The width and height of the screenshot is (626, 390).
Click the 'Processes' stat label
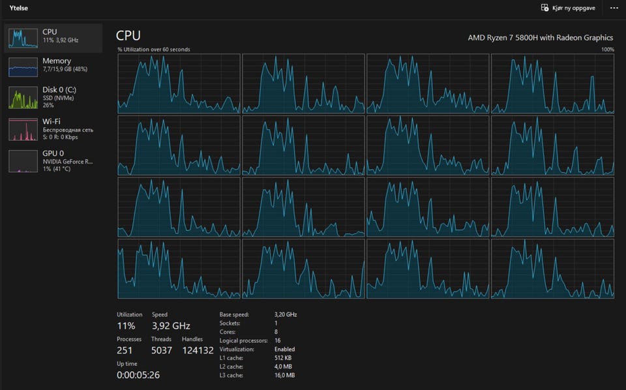coord(129,339)
